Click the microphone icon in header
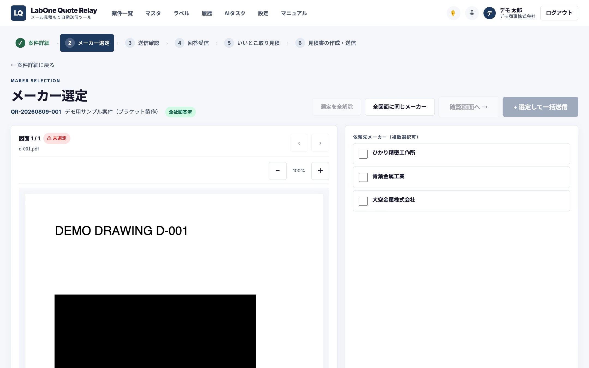The height and width of the screenshot is (368, 589). point(472,13)
